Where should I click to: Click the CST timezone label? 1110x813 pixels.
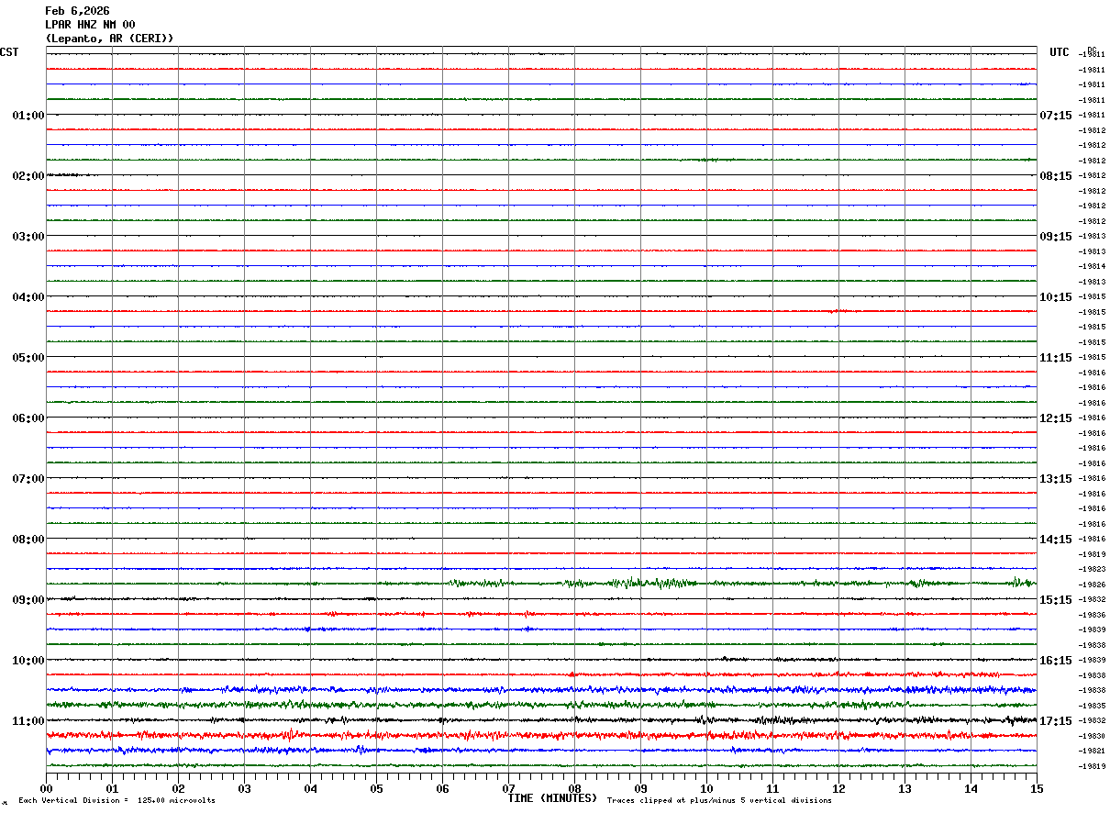pos(9,52)
